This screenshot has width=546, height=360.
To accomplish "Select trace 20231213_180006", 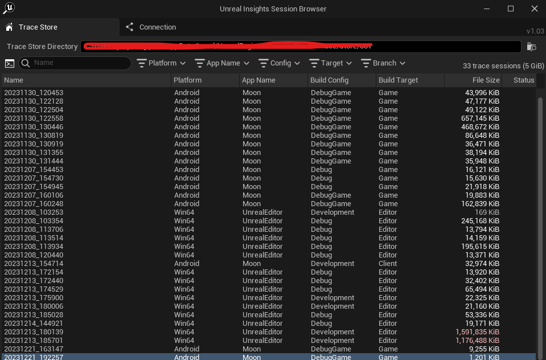I will (x=269, y=306).
